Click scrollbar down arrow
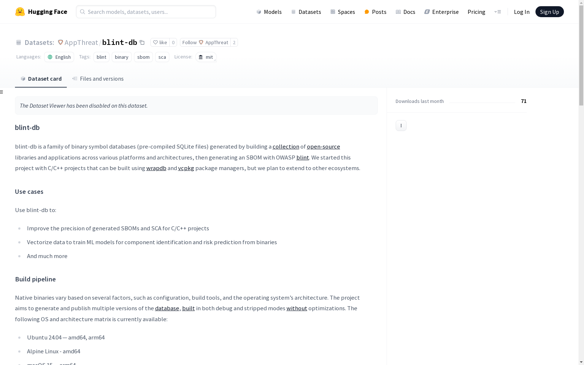 (581, 362)
